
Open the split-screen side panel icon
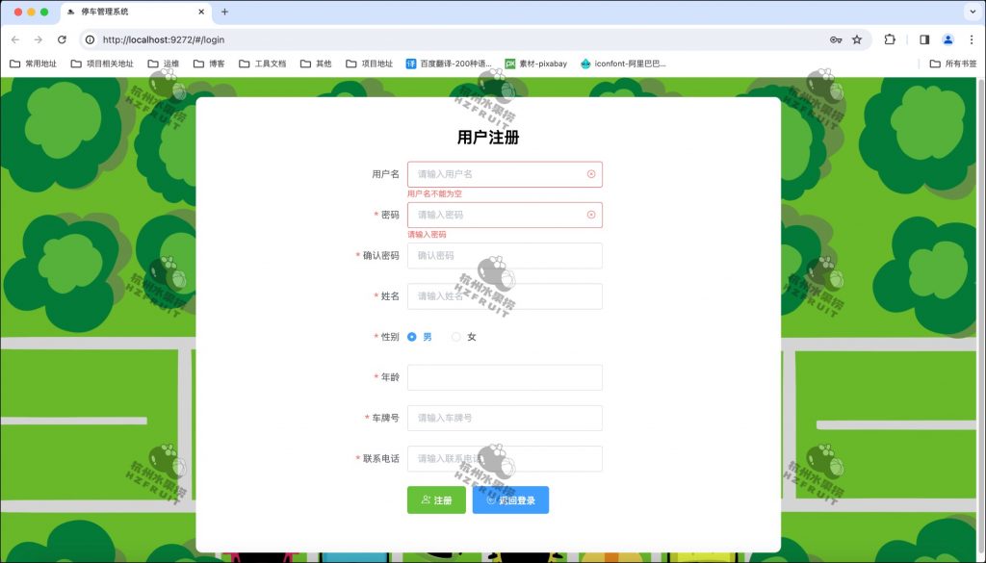[924, 40]
